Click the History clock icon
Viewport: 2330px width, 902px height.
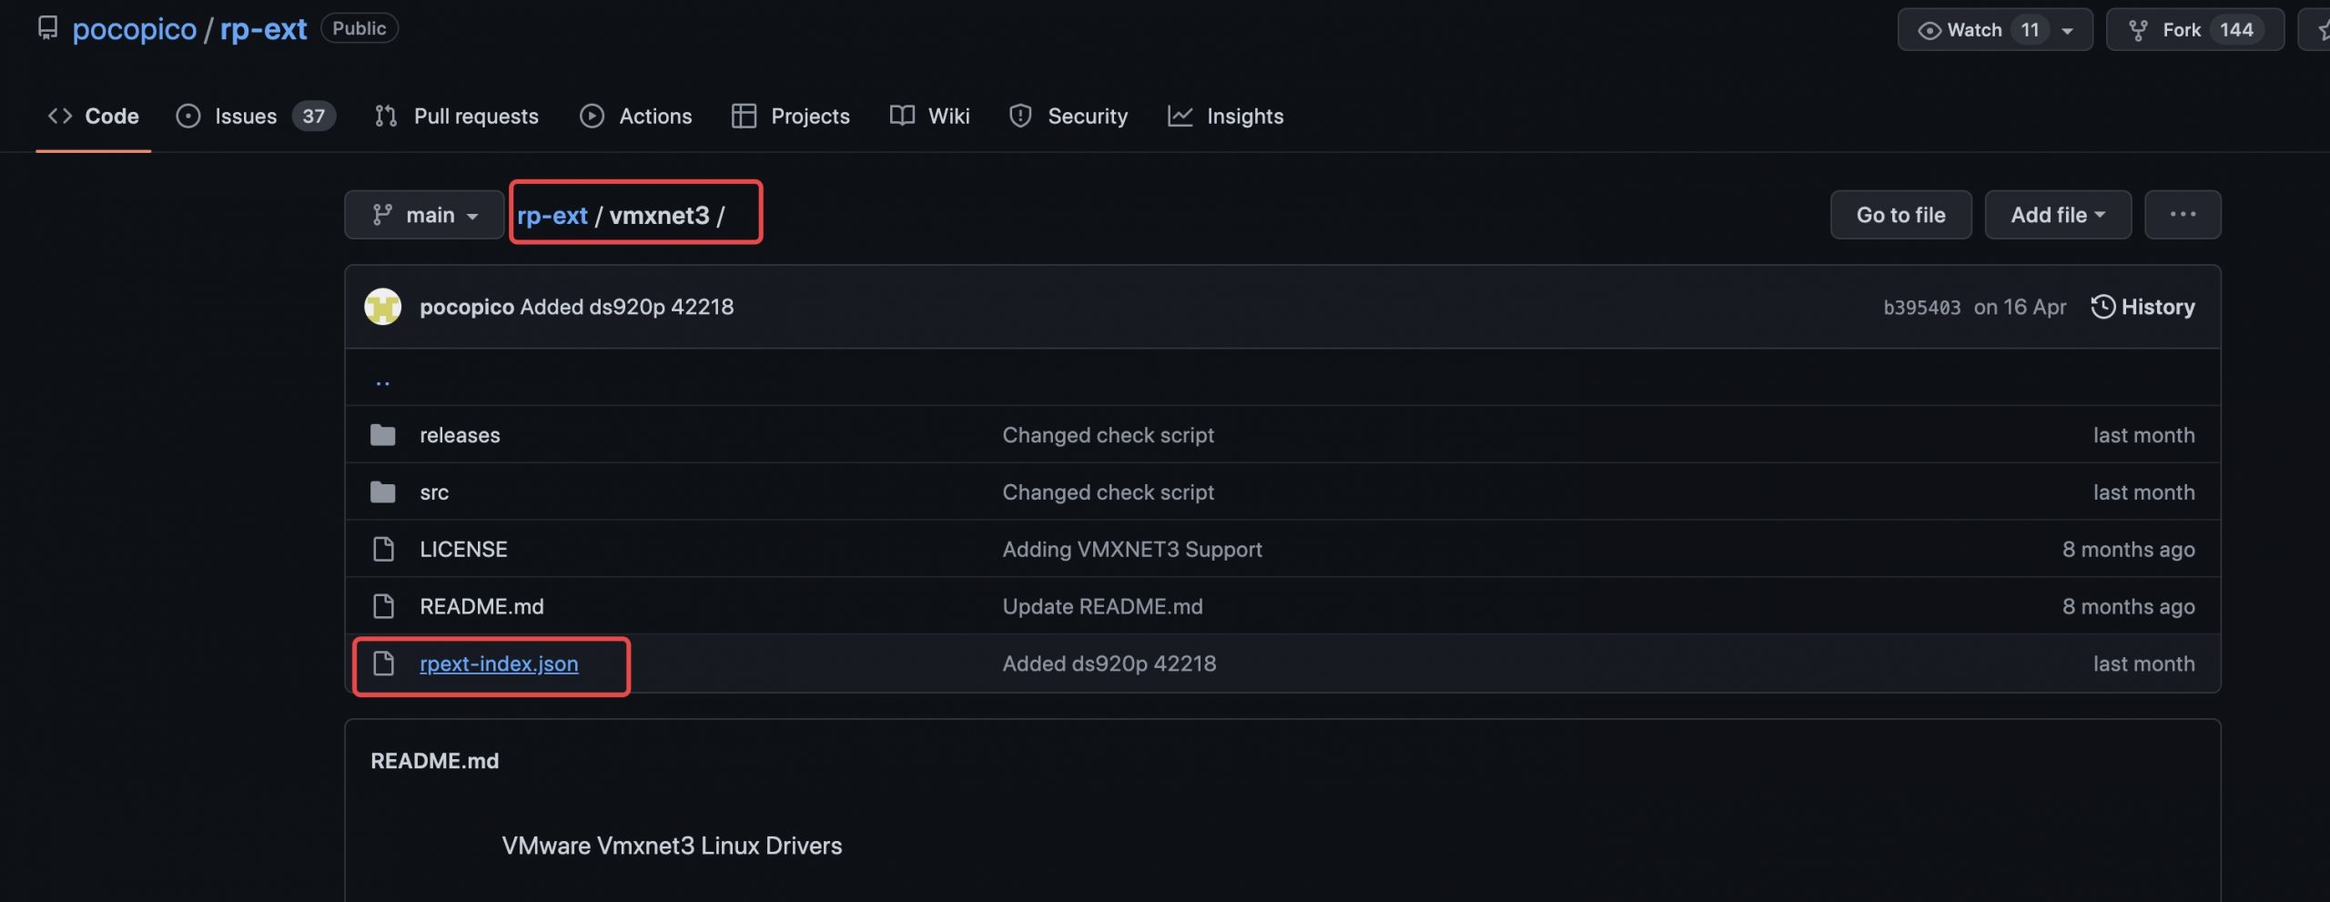[x=2102, y=307]
